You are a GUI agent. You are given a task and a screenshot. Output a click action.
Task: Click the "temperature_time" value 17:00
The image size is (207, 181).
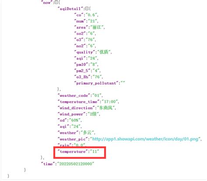[x=110, y=102]
